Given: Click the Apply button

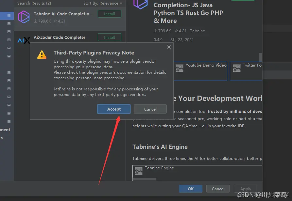Looking at the screenshot, I should (x=246, y=189).
